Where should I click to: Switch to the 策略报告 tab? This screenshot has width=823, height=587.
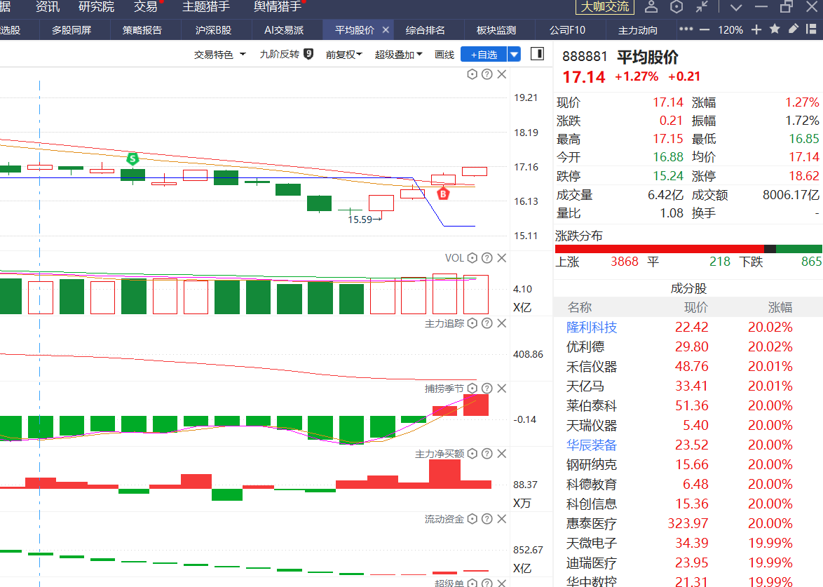pos(142,30)
